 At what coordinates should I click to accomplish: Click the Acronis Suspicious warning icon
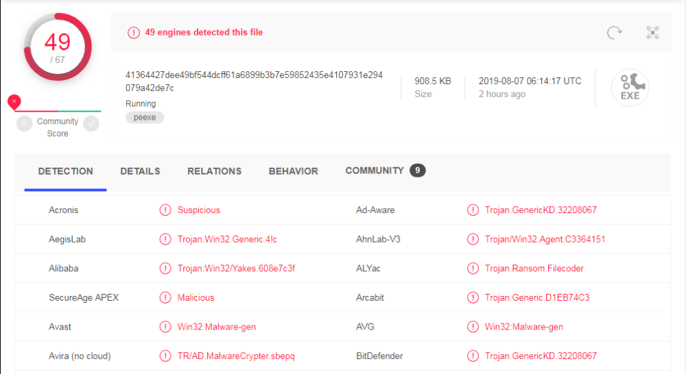tap(165, 210)
